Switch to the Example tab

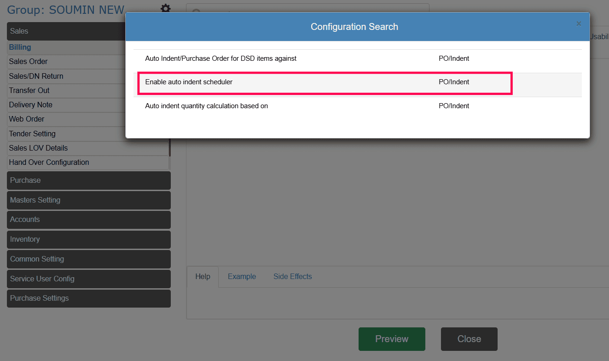coord(242,277)
